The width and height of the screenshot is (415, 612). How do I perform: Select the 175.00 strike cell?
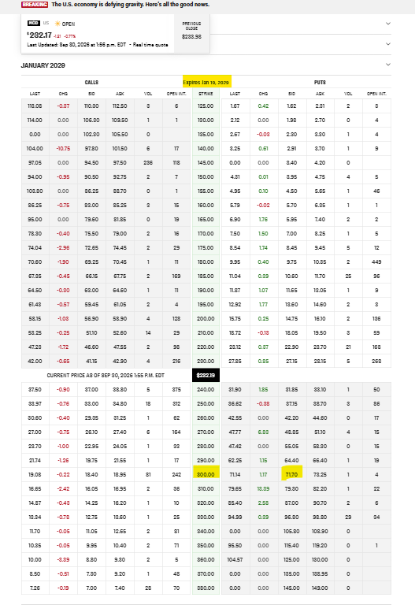206,248
